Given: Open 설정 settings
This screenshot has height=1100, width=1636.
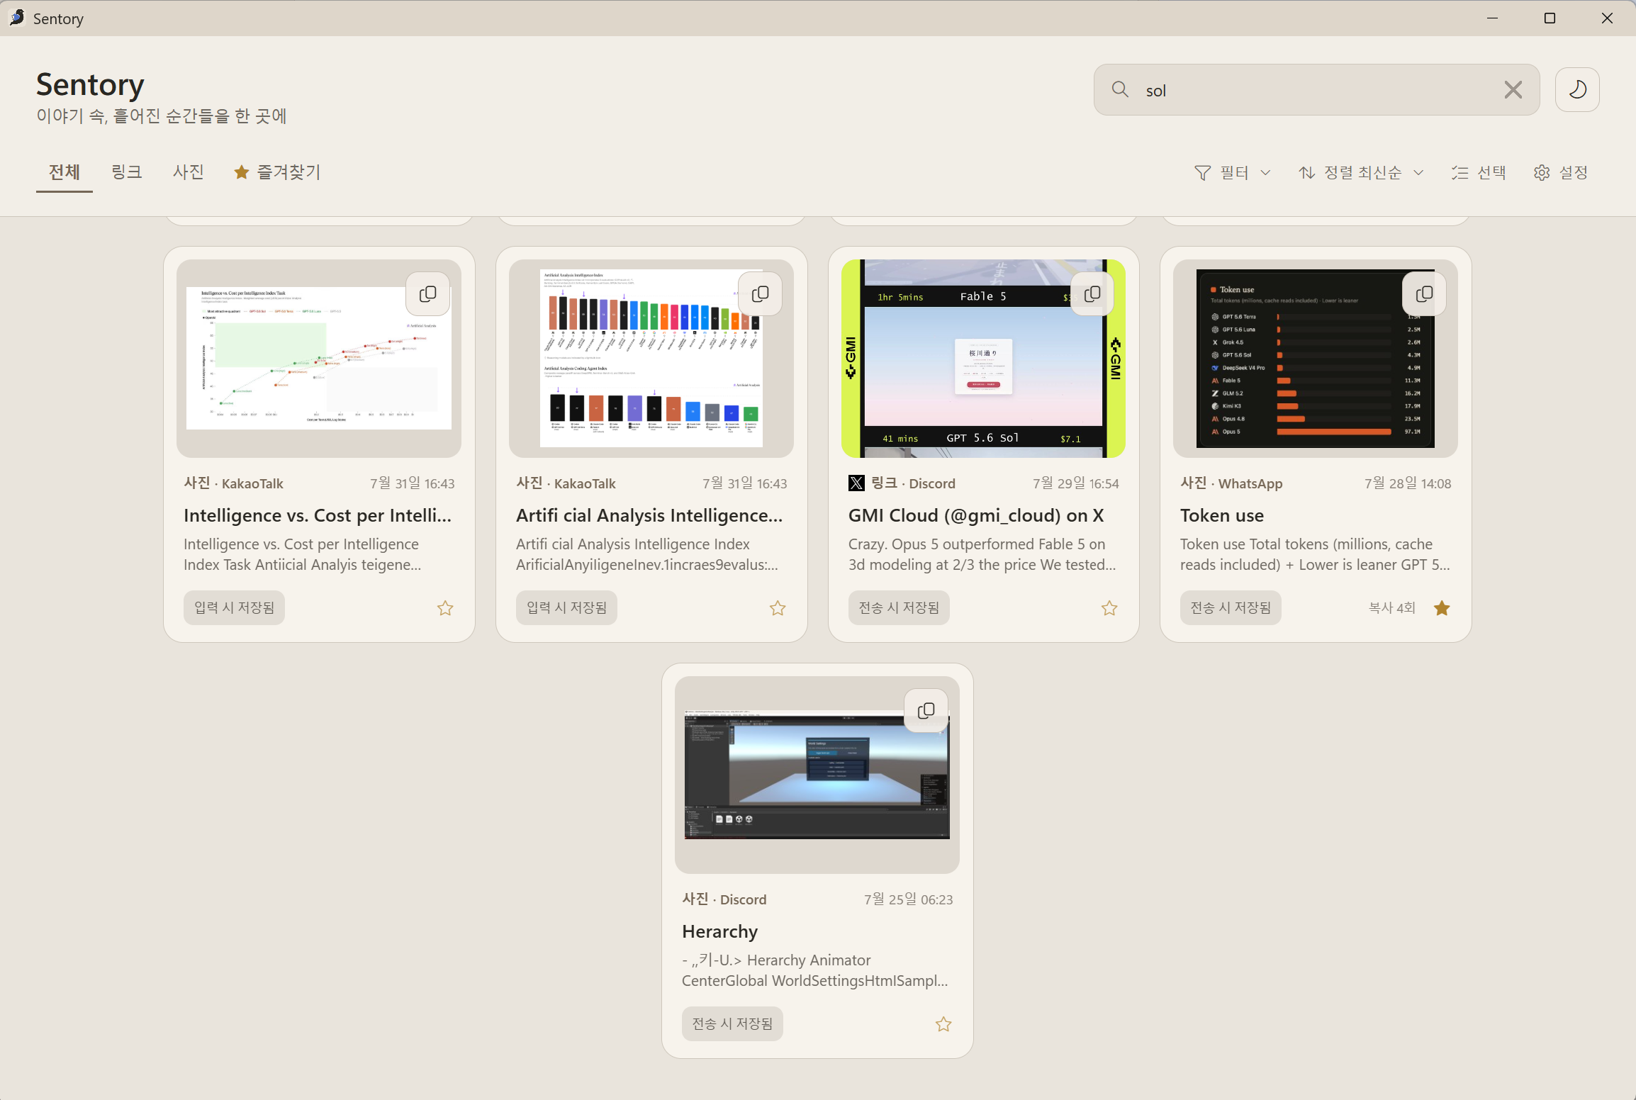Looking at the screenshot, I should pyautogui.click(x=1561, y=173).
